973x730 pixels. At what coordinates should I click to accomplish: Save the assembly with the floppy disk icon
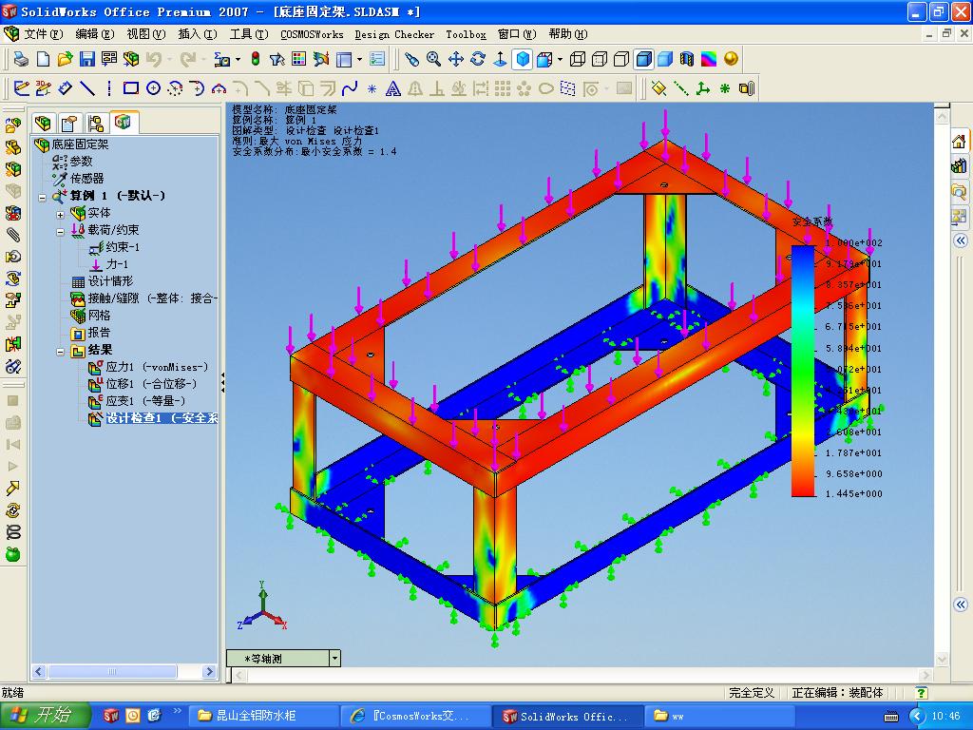(86, 59)
